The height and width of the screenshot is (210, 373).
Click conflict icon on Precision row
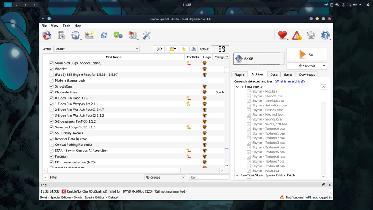pos(189,156)
